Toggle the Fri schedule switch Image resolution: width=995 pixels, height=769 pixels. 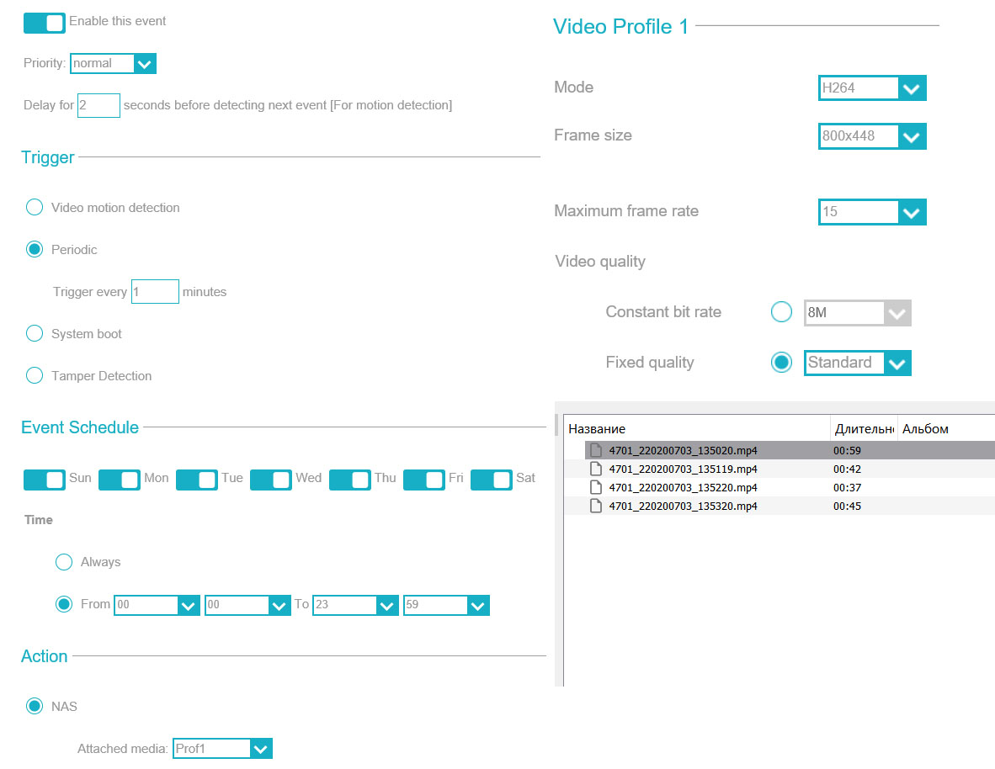click(424, 480)
